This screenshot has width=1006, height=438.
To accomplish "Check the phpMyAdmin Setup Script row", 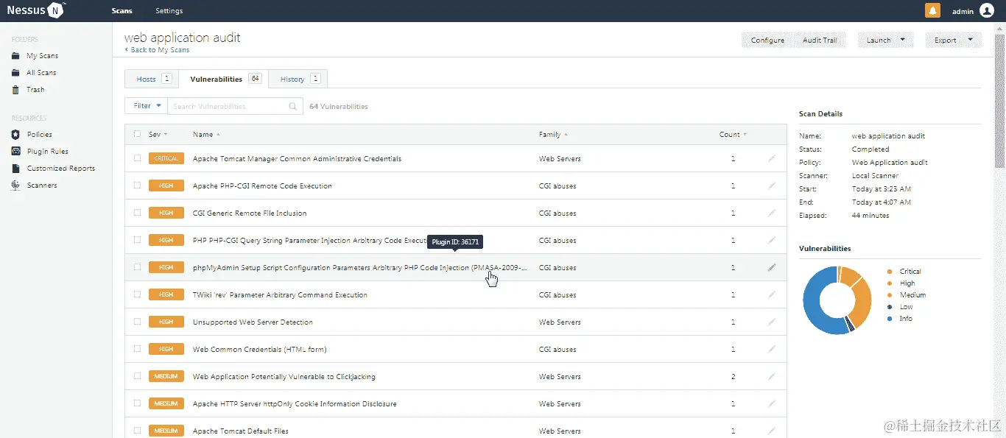I will (137, 267).
